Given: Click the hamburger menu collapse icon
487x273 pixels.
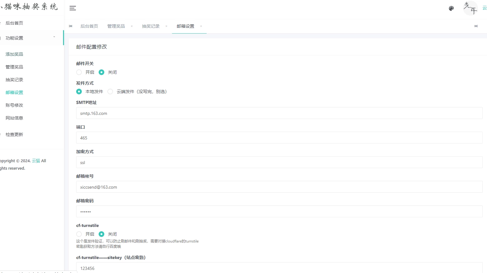Looking at the screenshot, I should coord(73,8).
